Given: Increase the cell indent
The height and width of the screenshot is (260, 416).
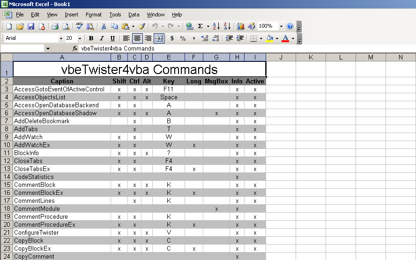Looking at the screenshot, I should (240, 38).
